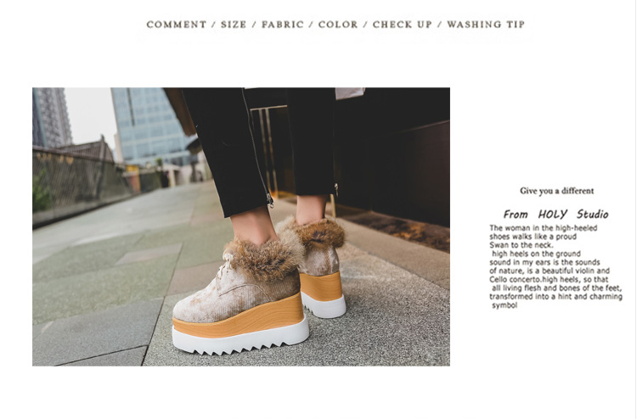Click the CHECK UP link

(403, 25)
